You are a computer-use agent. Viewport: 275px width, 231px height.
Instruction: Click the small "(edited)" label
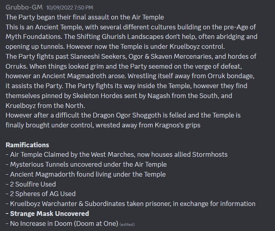[127, 224]
